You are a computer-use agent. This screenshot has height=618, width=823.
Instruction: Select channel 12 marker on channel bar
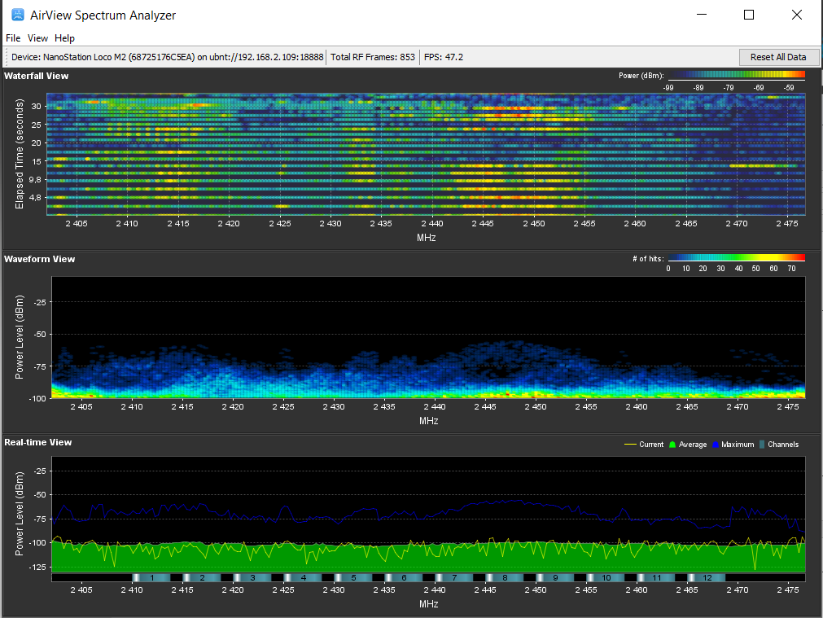click(x=707, y=577)
